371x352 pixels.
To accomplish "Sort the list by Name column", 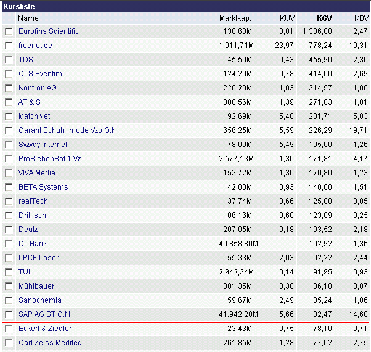I will [28, 18].
